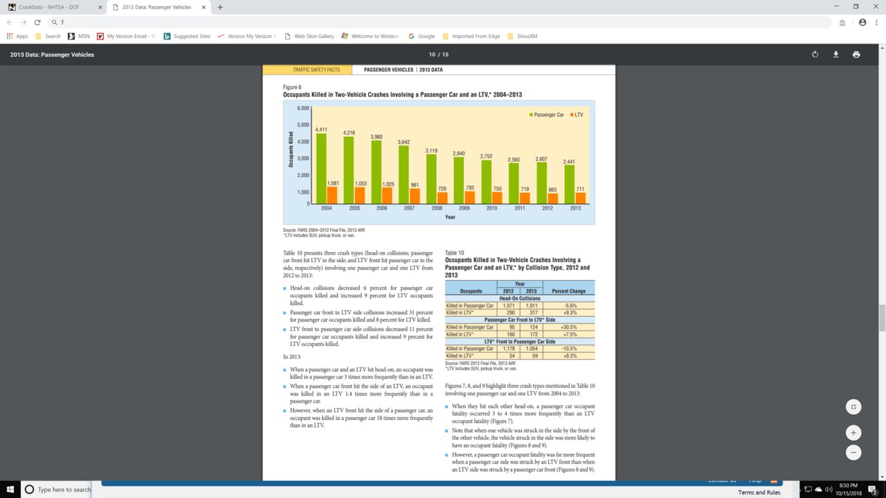886x498 pixels.
Task: Click the 2013 LTV bar 711
Action: click(x=580, y=198)
